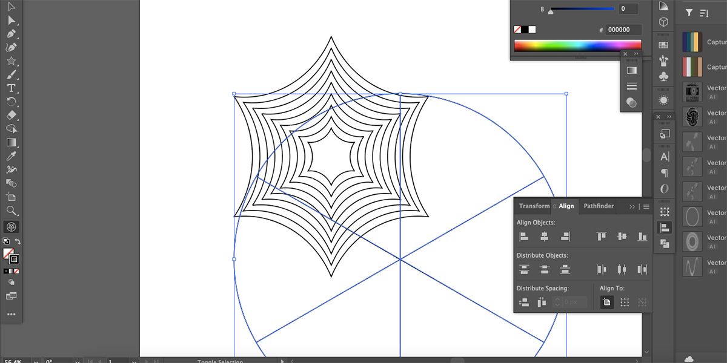The width and height of the screenshot is (727, 363).
Task: Open the Symbols club icon panel
Action: (x=663, y=77)
